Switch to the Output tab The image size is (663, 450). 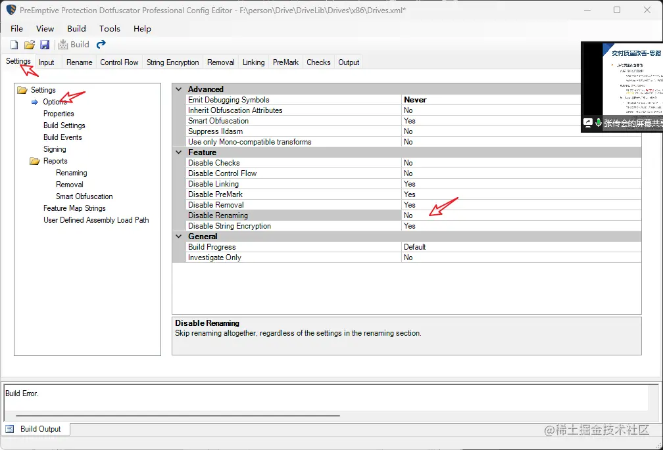tap(349, 62)
